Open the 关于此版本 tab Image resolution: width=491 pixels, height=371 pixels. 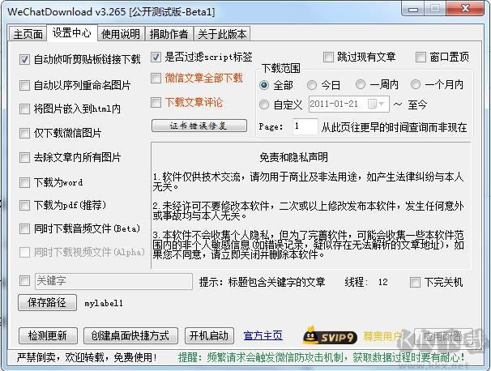tap(222, 34)
